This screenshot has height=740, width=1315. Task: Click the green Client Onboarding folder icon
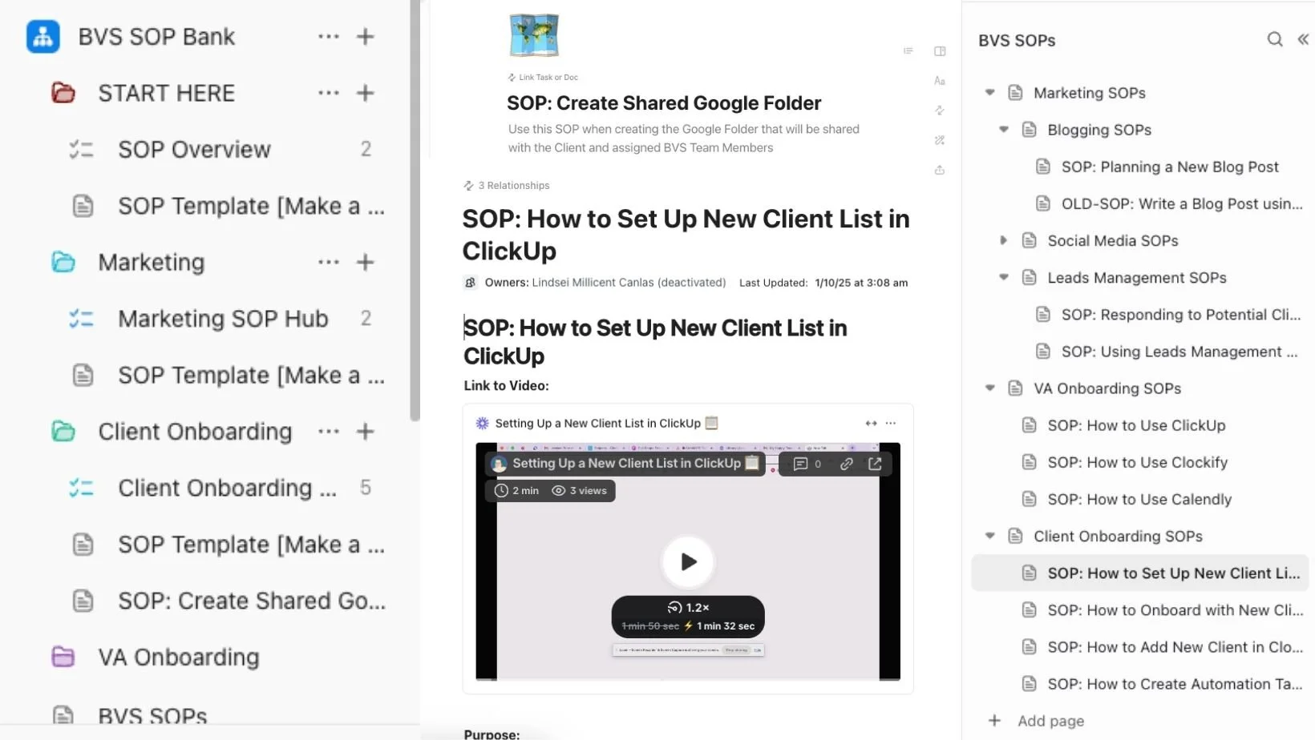[63, 432]
